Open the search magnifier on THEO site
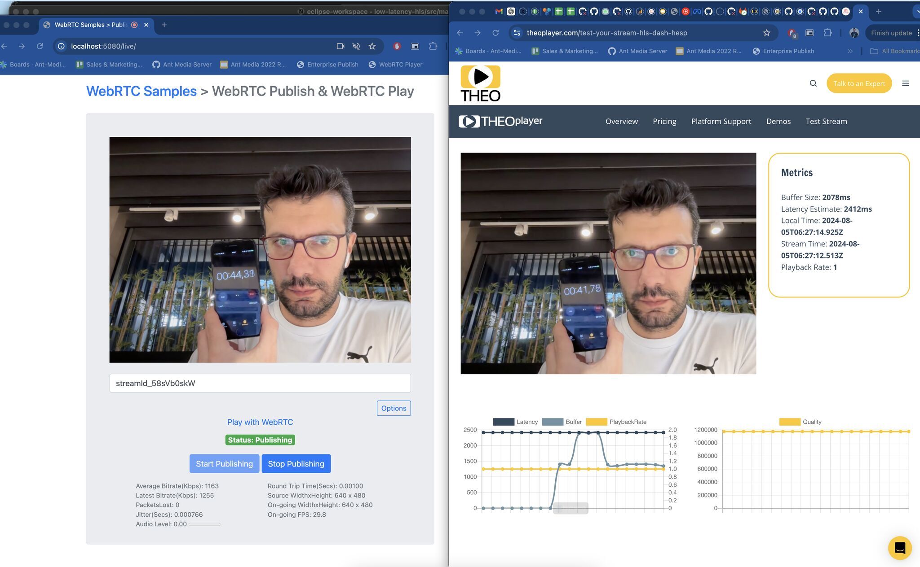The image size is (920, 567). [813, 83]
